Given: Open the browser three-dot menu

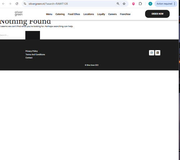Looking at the screenshot, I should coord(175,4).
